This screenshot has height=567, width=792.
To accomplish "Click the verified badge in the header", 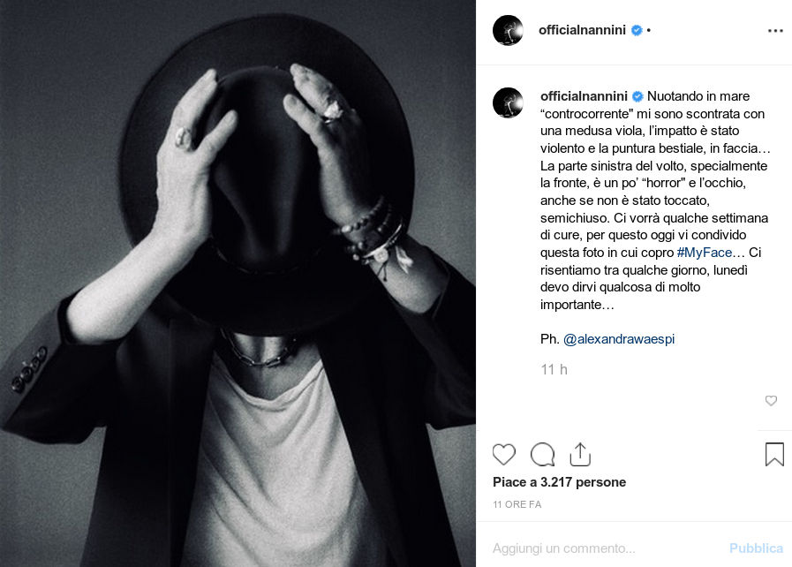I will click(x=637, y=30).
